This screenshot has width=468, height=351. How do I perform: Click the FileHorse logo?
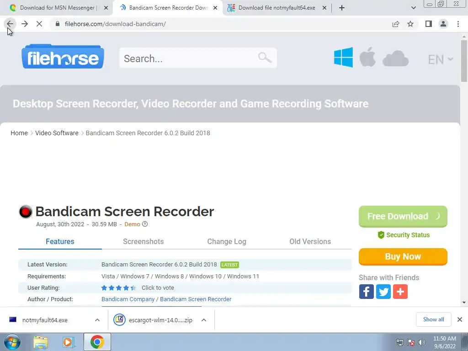point(63,56)
